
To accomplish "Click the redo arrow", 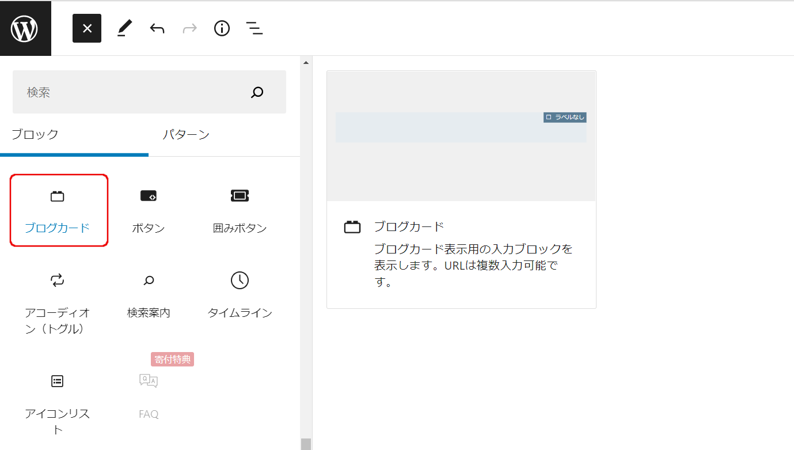I will 189,28.
